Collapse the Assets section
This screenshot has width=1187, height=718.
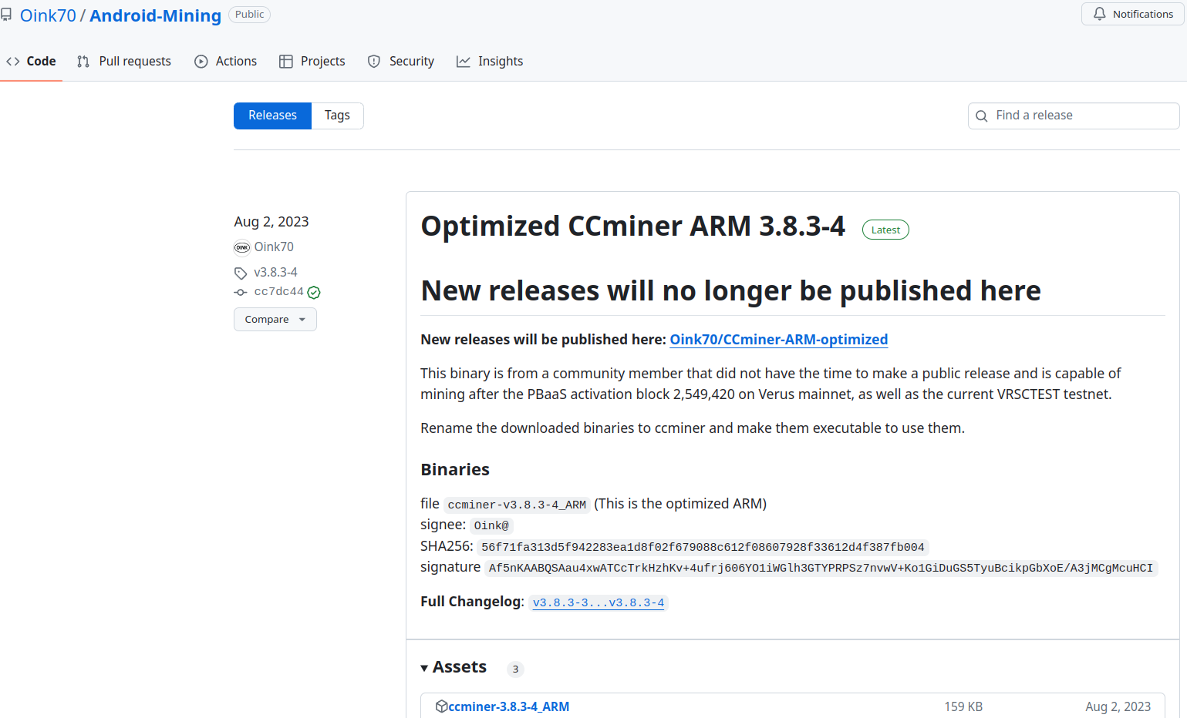[454, 667]
